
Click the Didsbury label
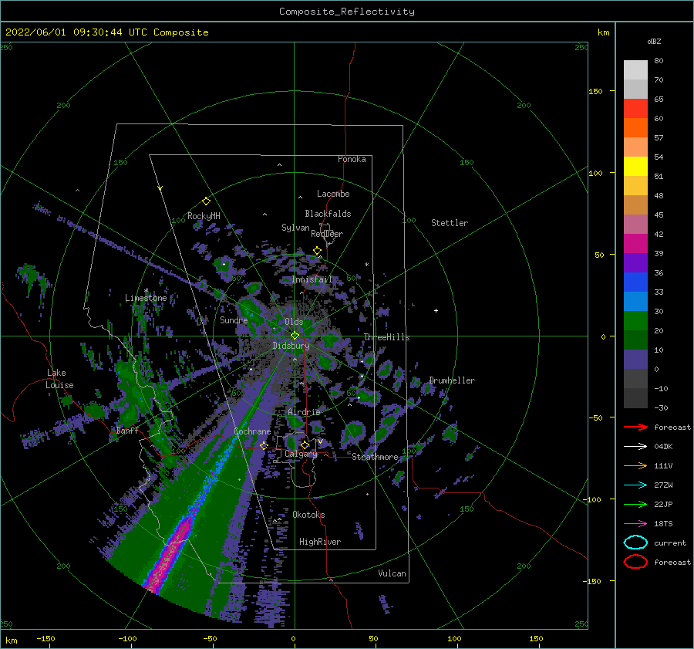291,346
